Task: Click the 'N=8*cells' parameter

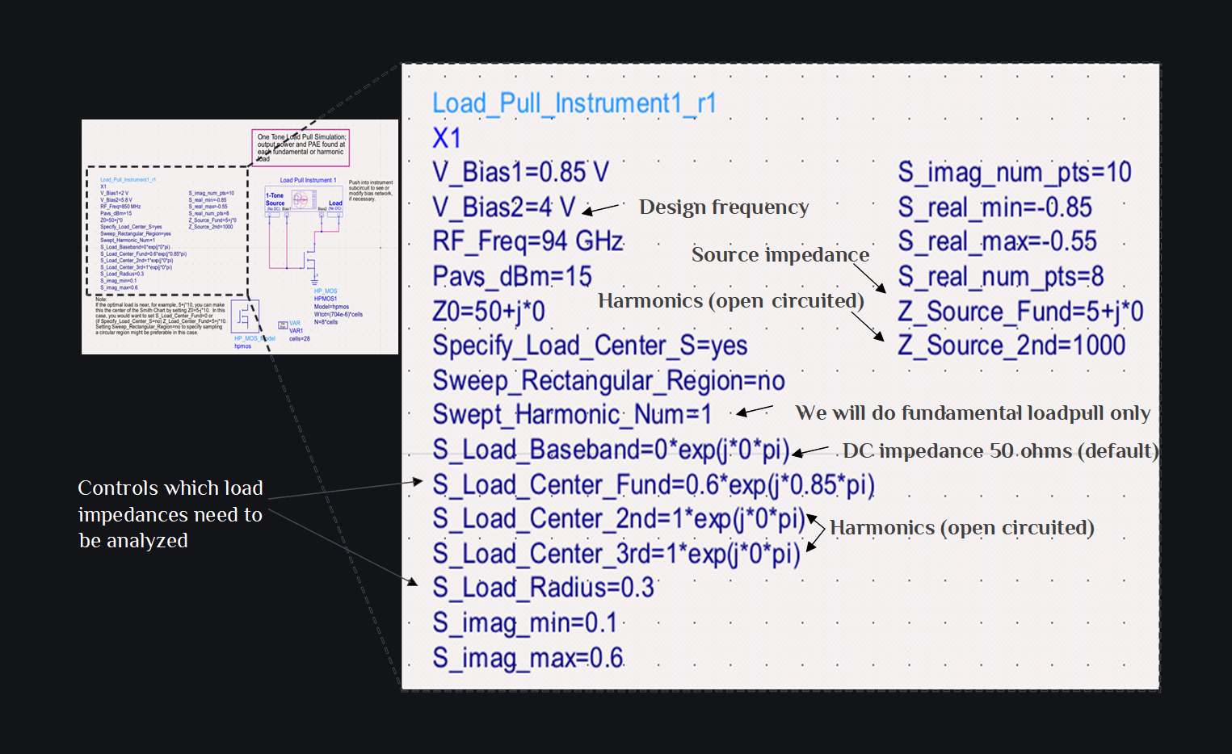Action: [x=326, y=322]
